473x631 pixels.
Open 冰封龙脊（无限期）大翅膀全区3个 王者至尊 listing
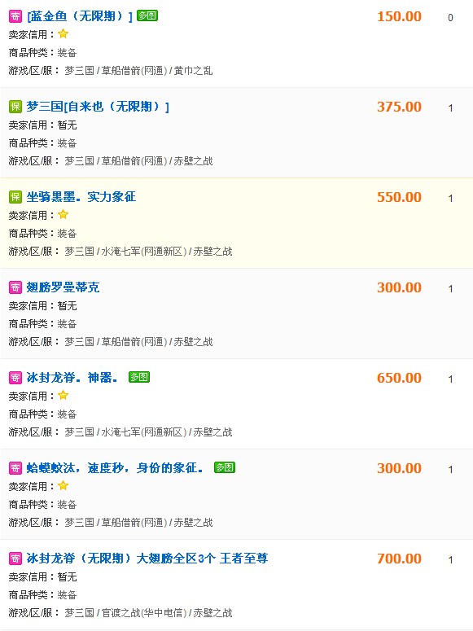pyautogui.click(x=147, y=559)
